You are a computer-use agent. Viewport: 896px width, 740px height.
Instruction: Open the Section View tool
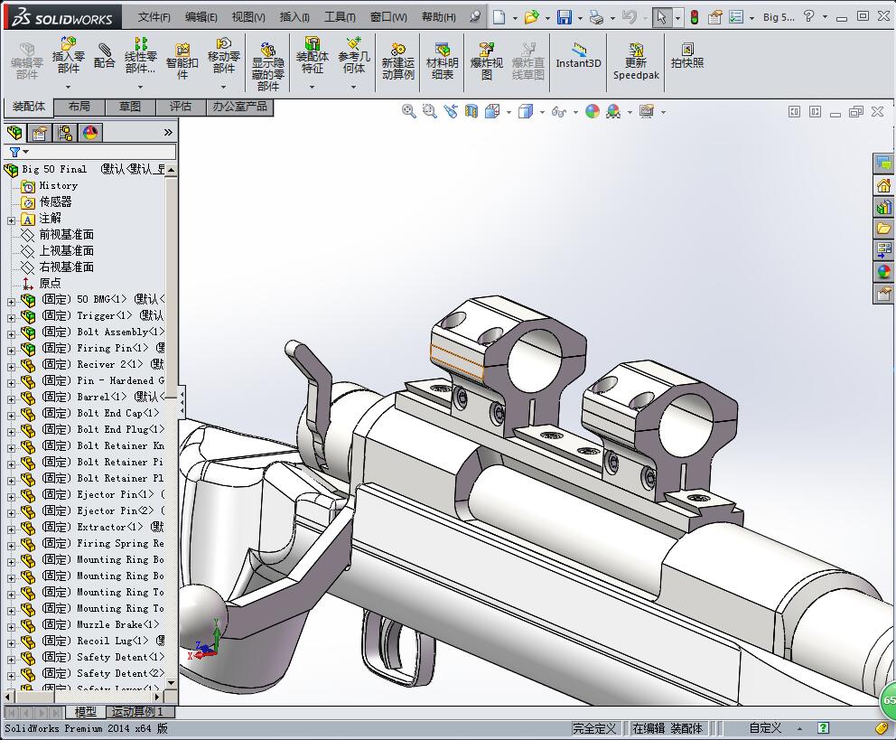[x=471, y=111]
